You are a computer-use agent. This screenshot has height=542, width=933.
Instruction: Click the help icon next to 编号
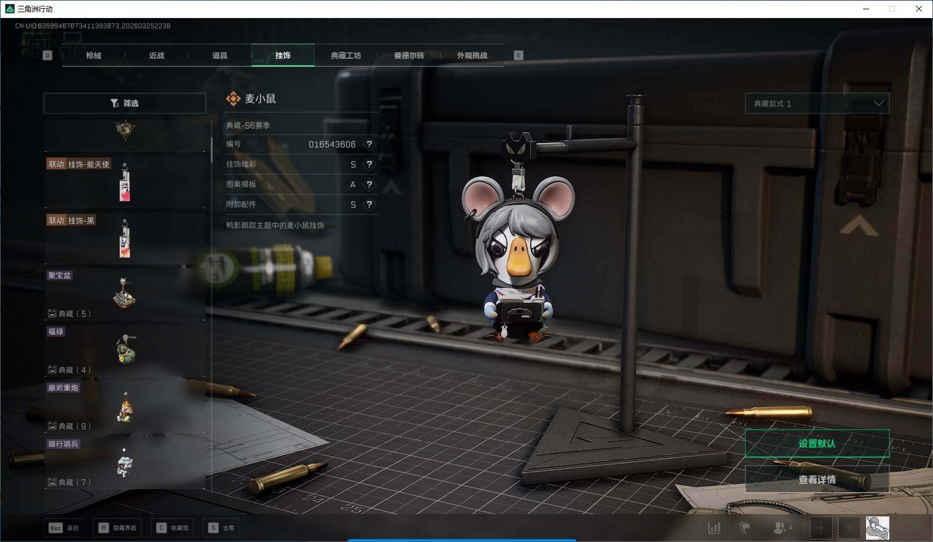pos(369,144)
